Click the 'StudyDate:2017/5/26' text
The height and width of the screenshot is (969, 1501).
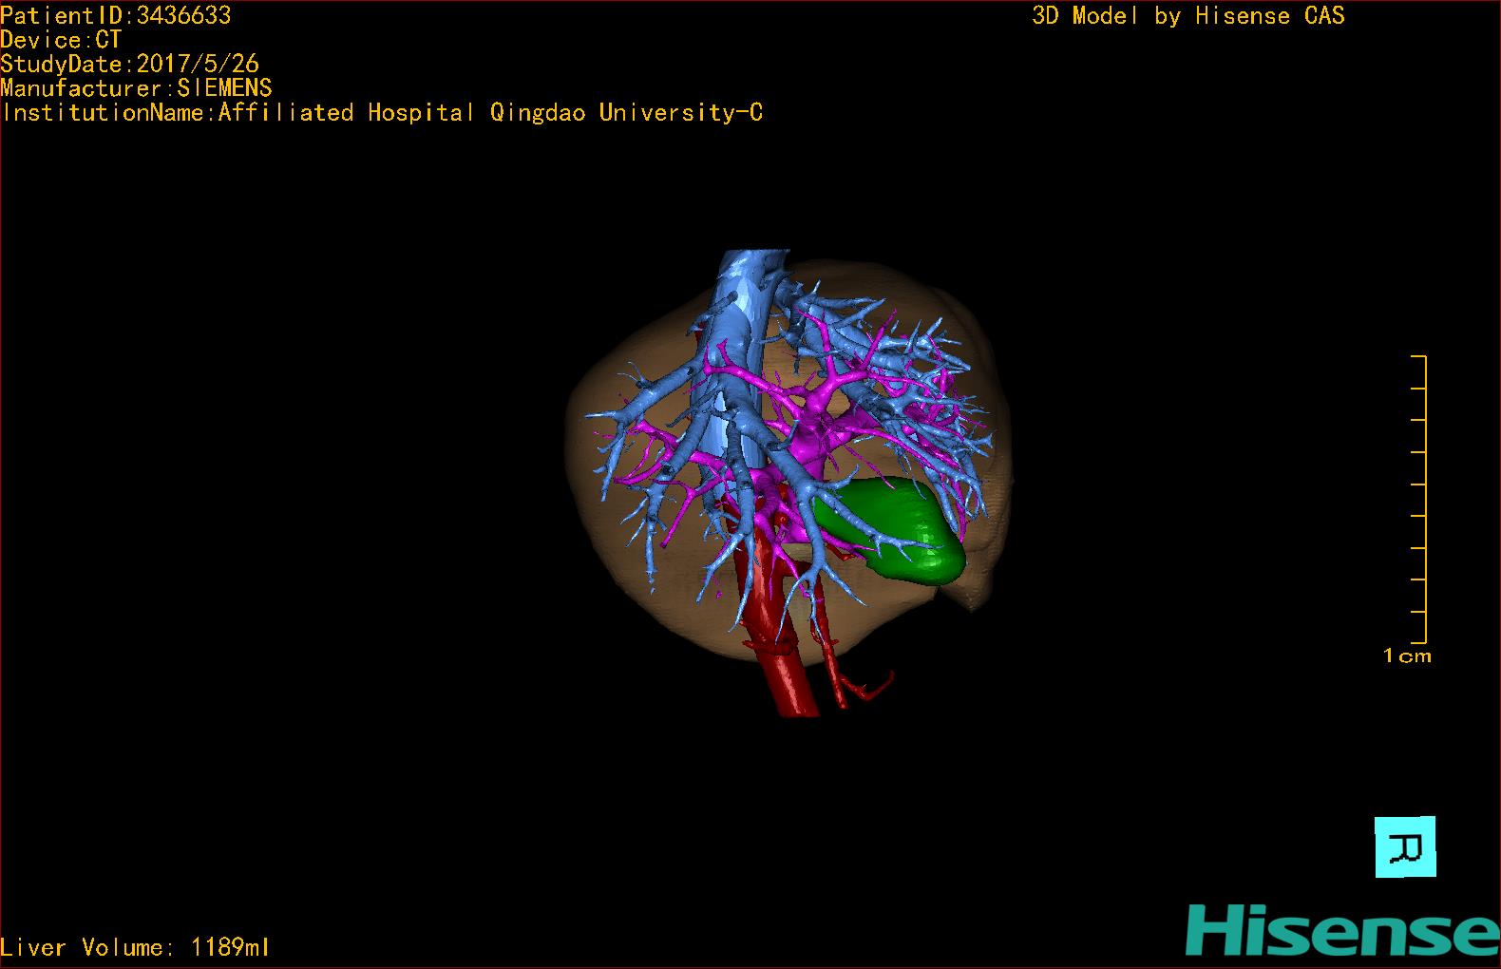coord(130,64)
